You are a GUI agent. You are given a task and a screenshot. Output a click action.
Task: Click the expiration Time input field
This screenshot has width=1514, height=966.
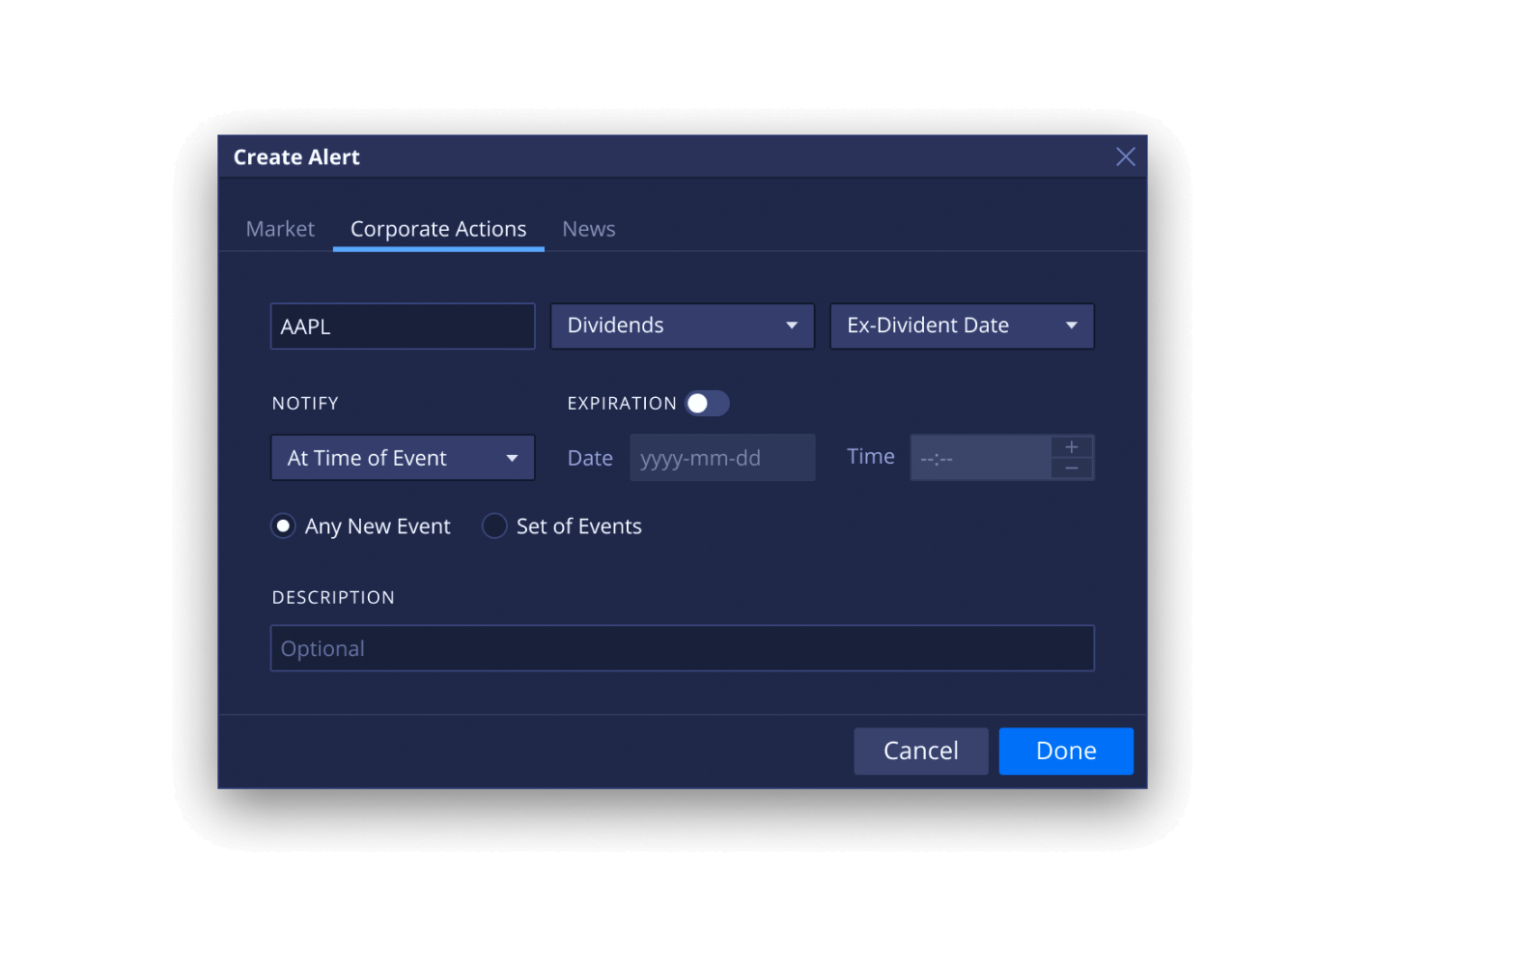point(978,458)
